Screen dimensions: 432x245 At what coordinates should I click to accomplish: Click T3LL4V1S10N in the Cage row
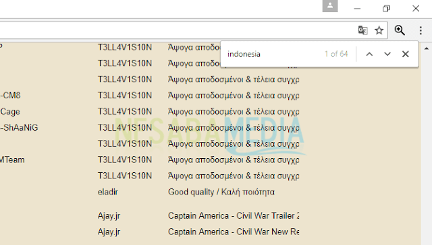tap(125, 112)
